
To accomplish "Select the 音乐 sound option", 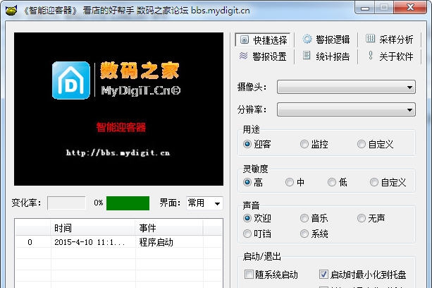I will tap(314, 218).
